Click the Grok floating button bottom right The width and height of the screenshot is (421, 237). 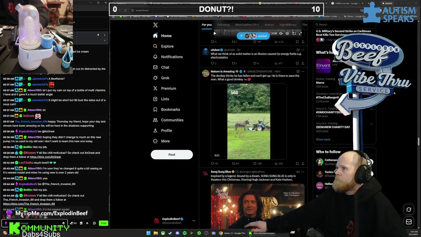(409, 210)
